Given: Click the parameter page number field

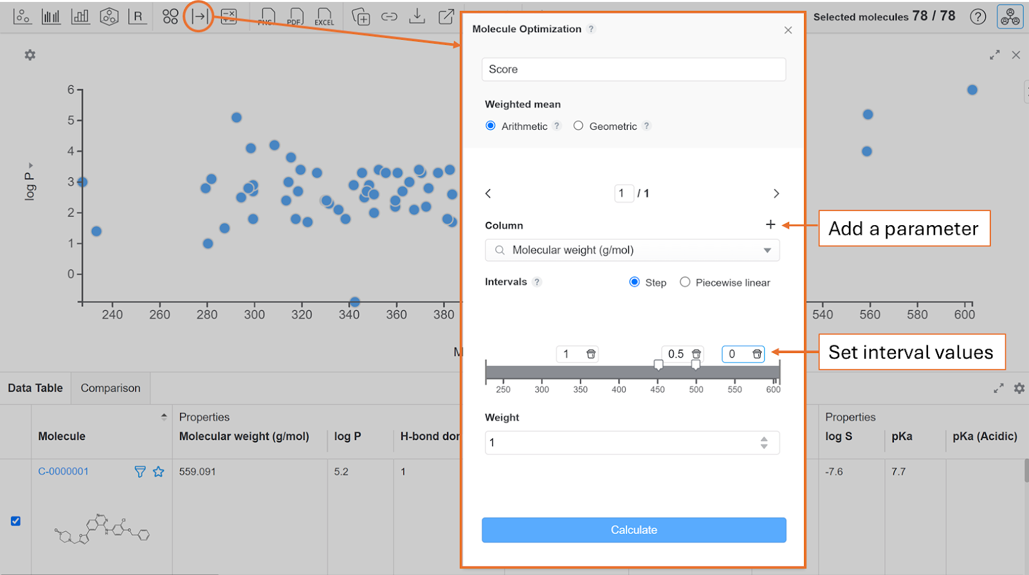Looking at the screenshot, I should click(624, 193).
